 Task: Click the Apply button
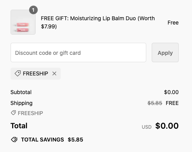[165, 52]
